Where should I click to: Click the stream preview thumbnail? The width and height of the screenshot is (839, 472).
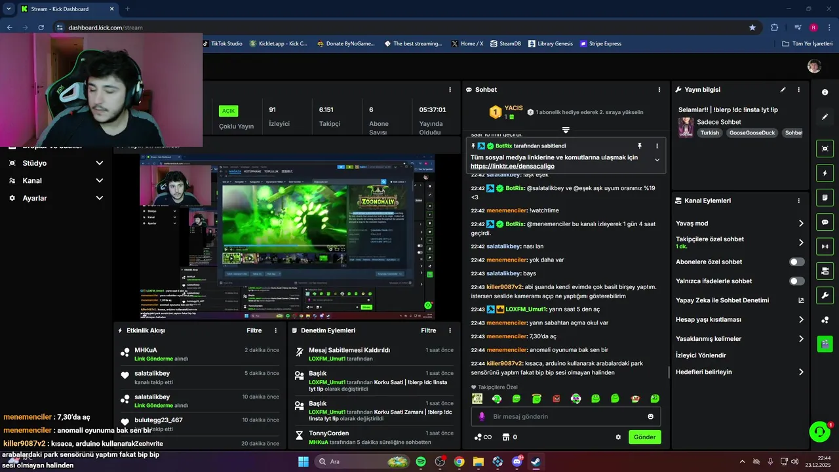[287, 237]
